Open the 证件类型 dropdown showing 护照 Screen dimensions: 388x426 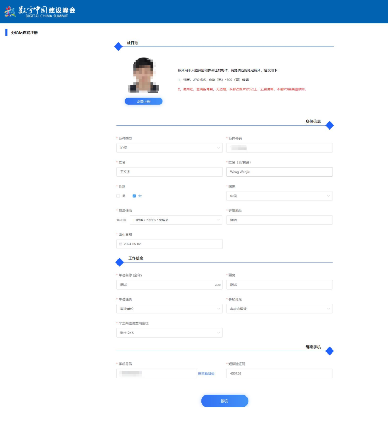click(169, 148)
